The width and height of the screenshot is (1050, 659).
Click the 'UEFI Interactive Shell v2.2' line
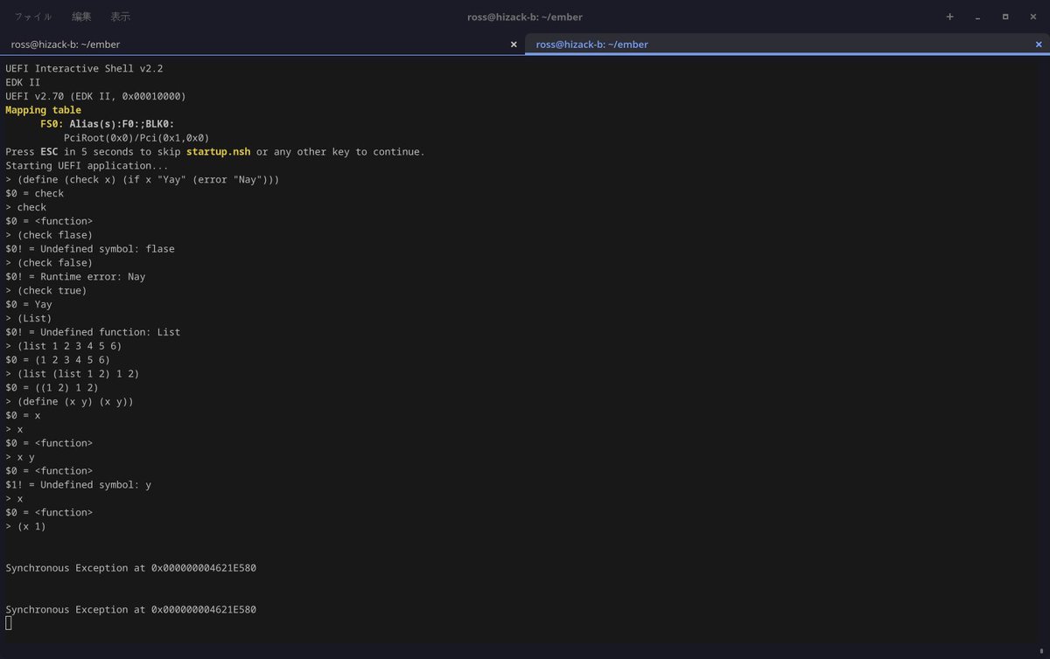point(84,68)
